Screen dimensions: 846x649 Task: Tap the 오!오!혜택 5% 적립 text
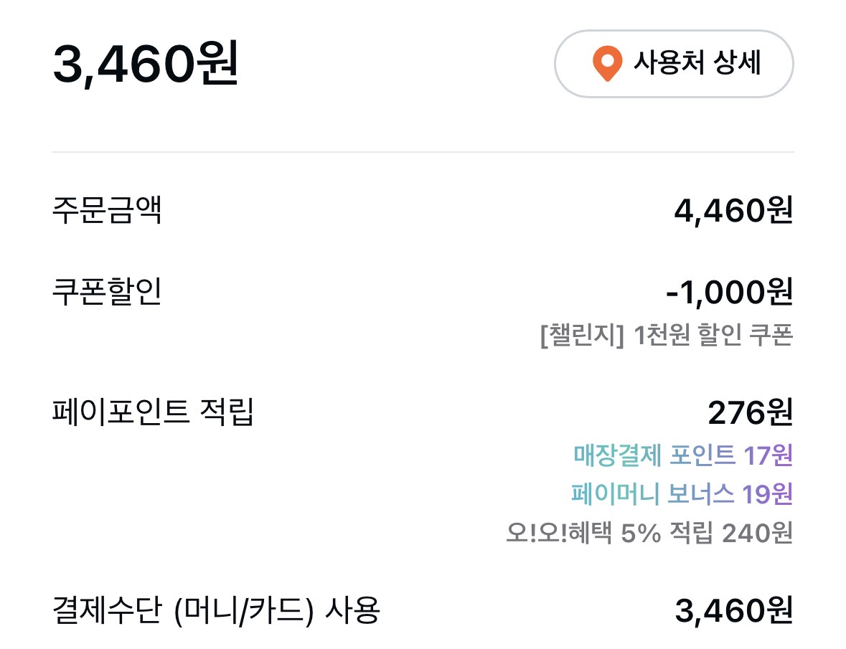pos(610,533)
